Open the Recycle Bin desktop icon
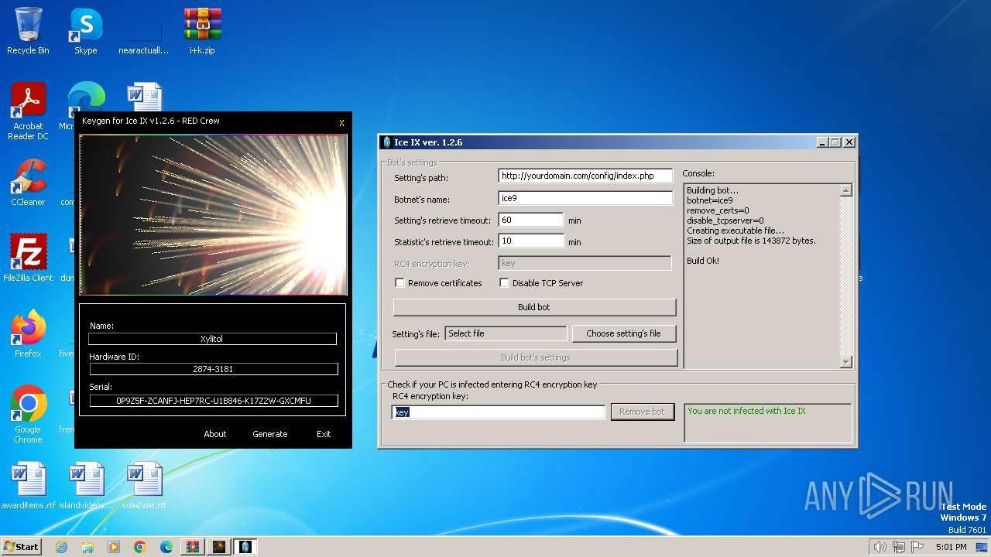The image size is (991, 557). [x=28, y=31]
